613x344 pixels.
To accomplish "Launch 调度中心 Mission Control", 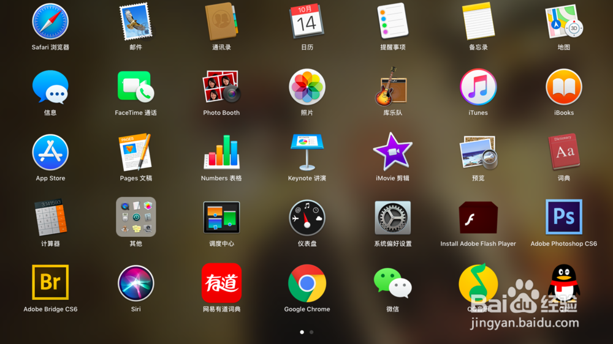I will [222, 217].
